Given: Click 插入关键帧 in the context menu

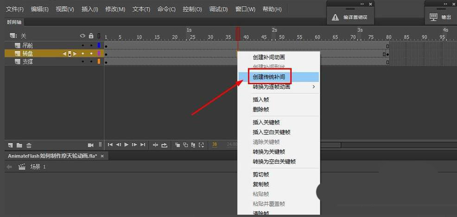Looking at the screenshot, I should tap(266, 123).
